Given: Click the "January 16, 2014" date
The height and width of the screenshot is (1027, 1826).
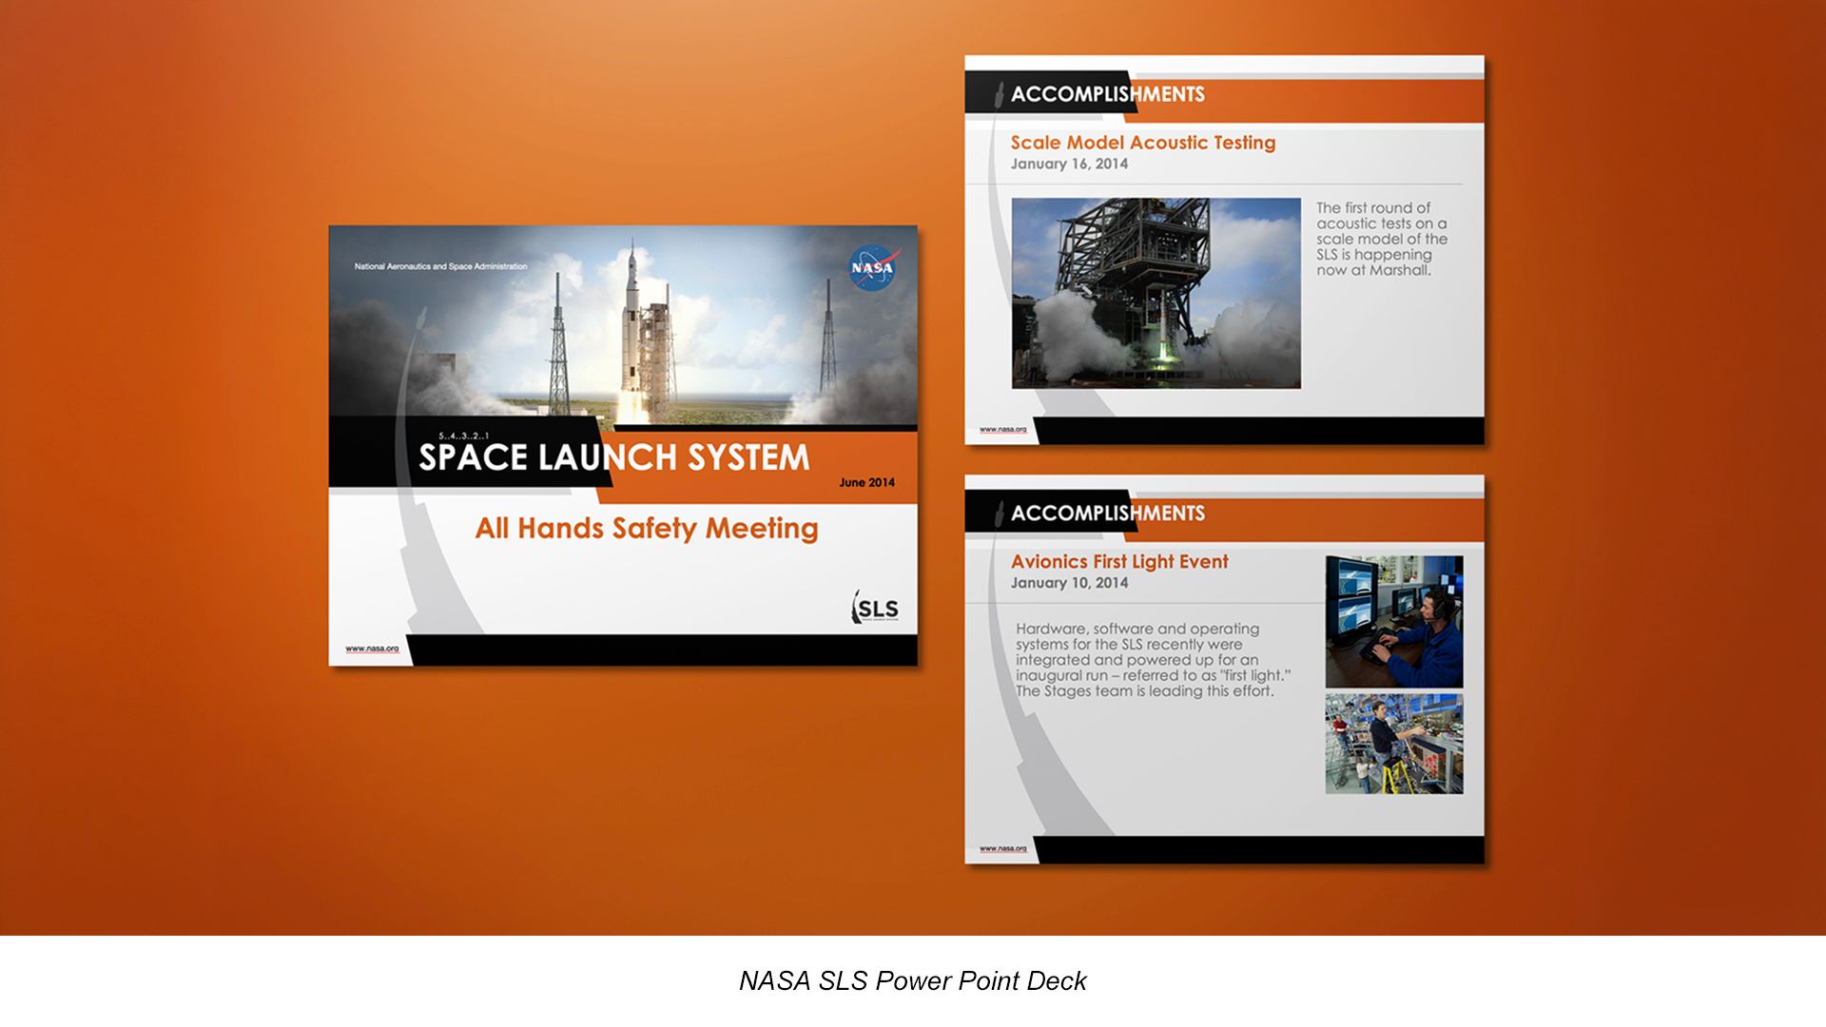Looking at the screenshot, I should [x=1069, y=164].
